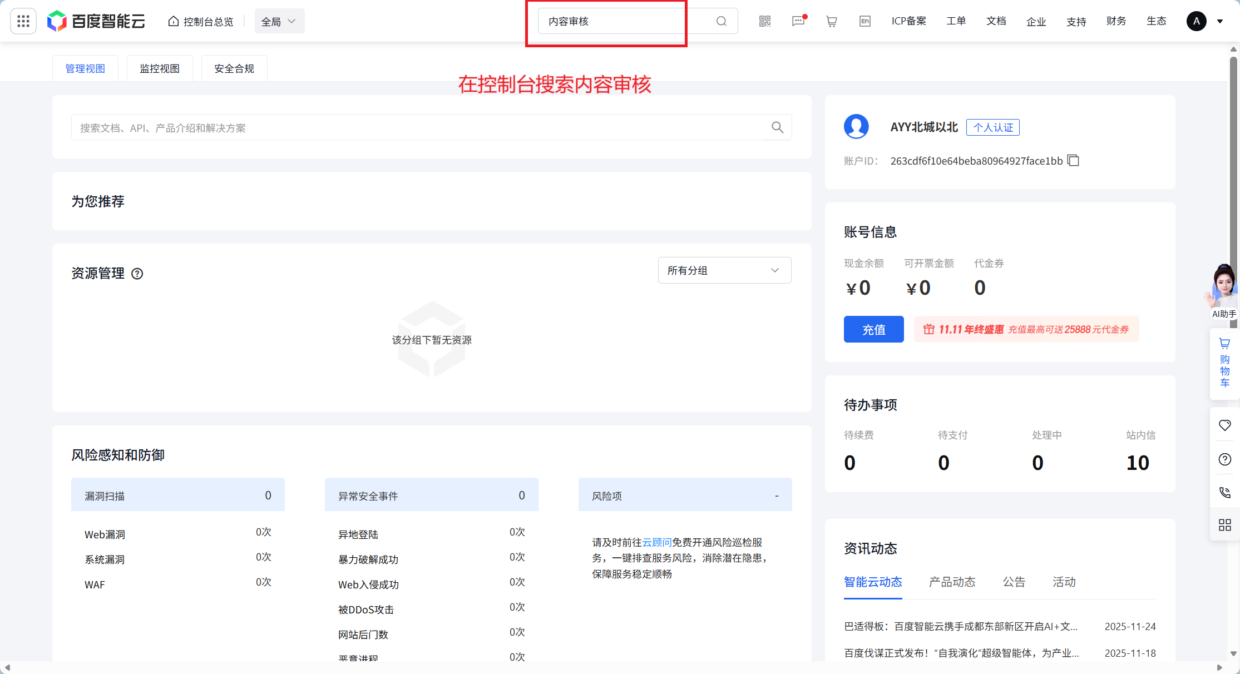Click the user profile avatar icon
Viewport: 1240px width, 674px height.
[x=857, y=127]
